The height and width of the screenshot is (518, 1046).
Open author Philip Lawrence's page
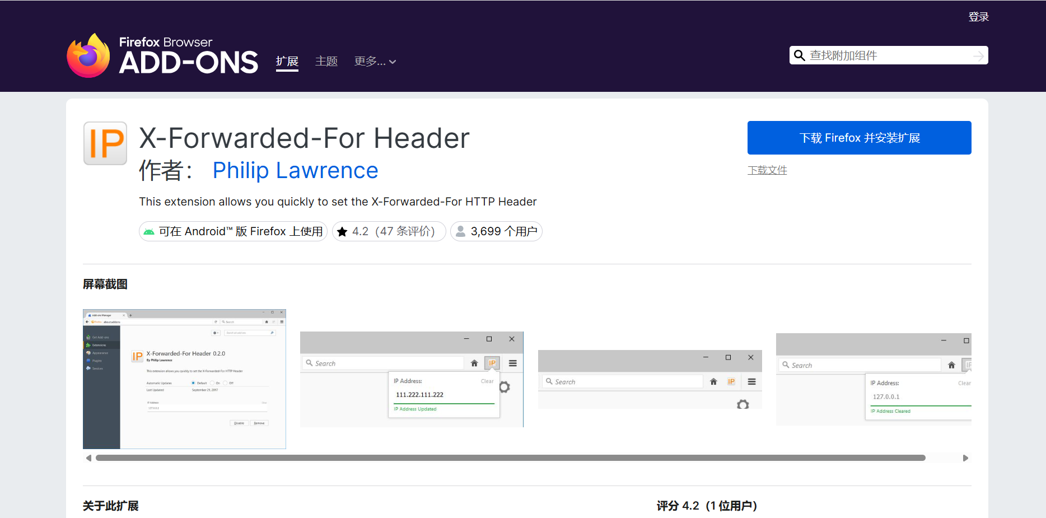pyautogui.click(x=296, y=170)
